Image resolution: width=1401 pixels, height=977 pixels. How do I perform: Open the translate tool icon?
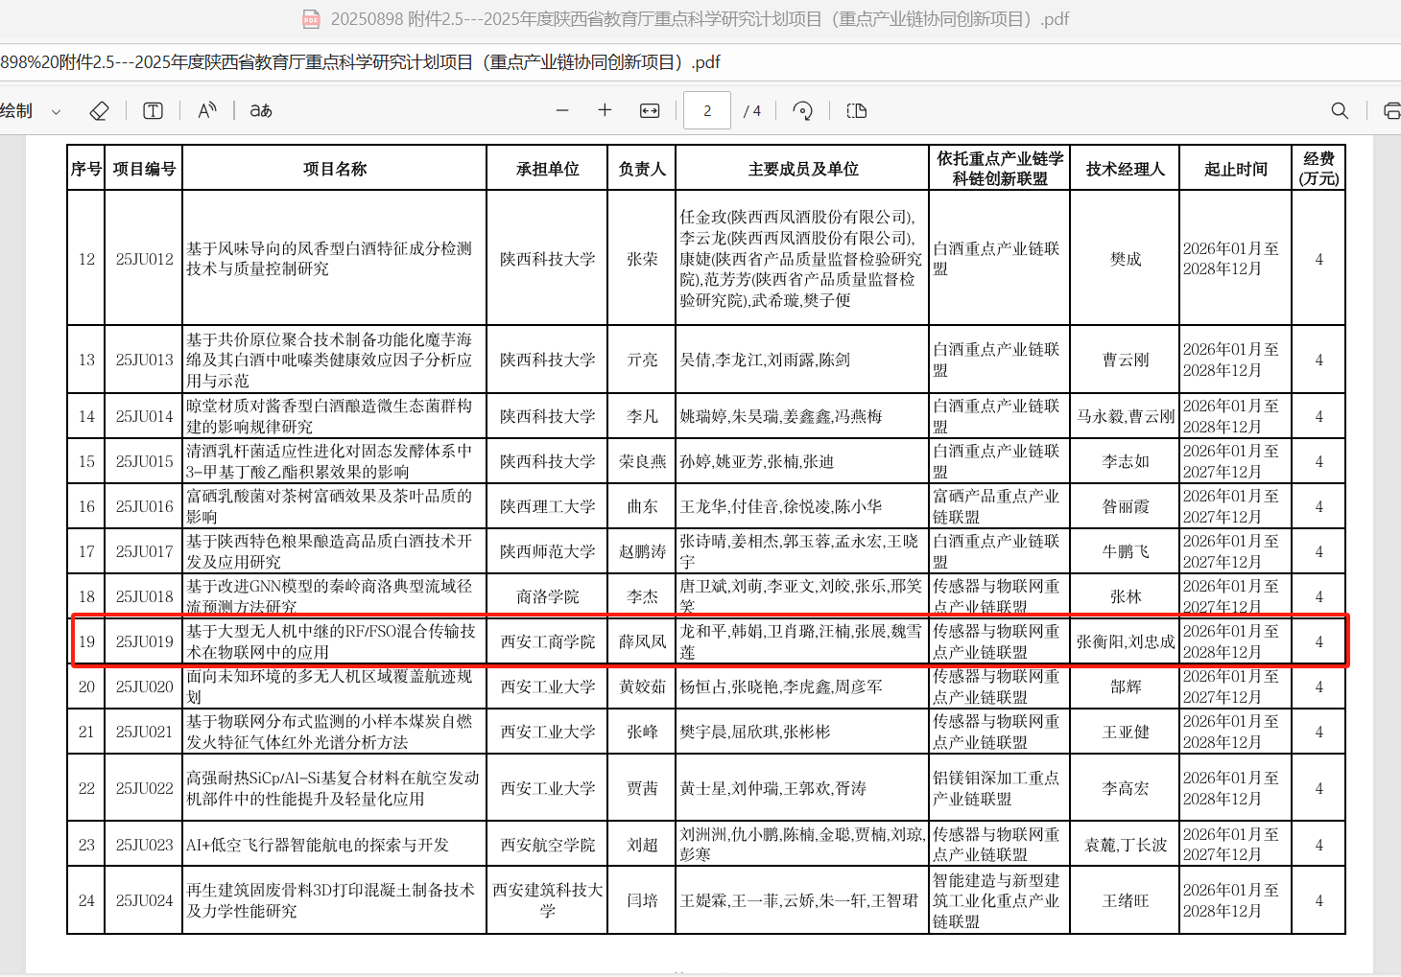pyautogui.click(x=261, y=111)
